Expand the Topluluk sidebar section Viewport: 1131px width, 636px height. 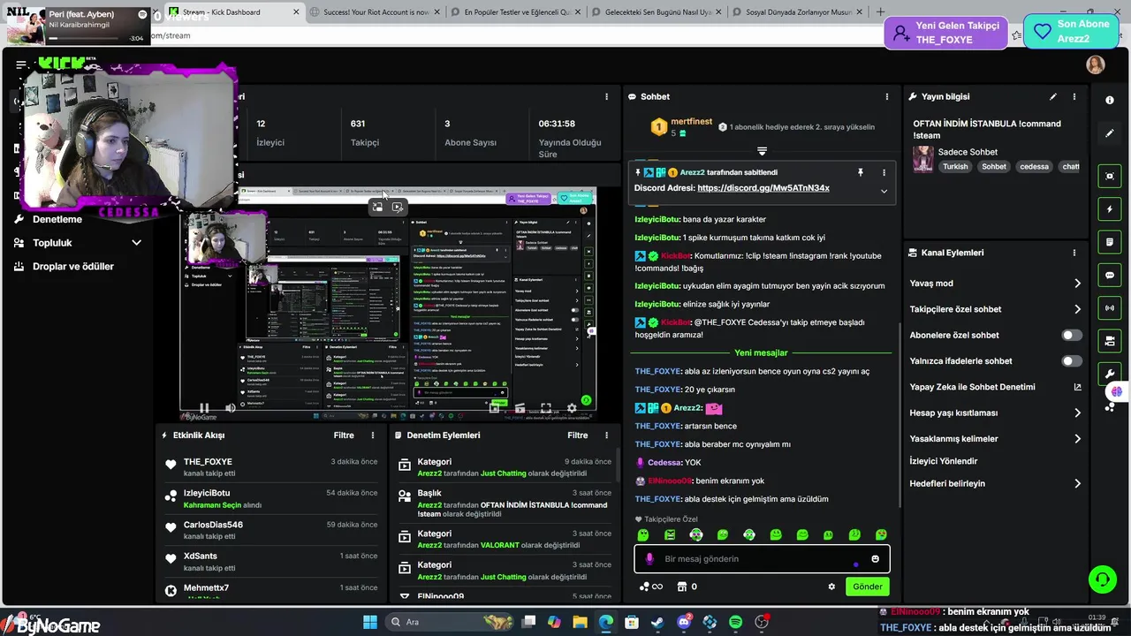coord(136,243)
